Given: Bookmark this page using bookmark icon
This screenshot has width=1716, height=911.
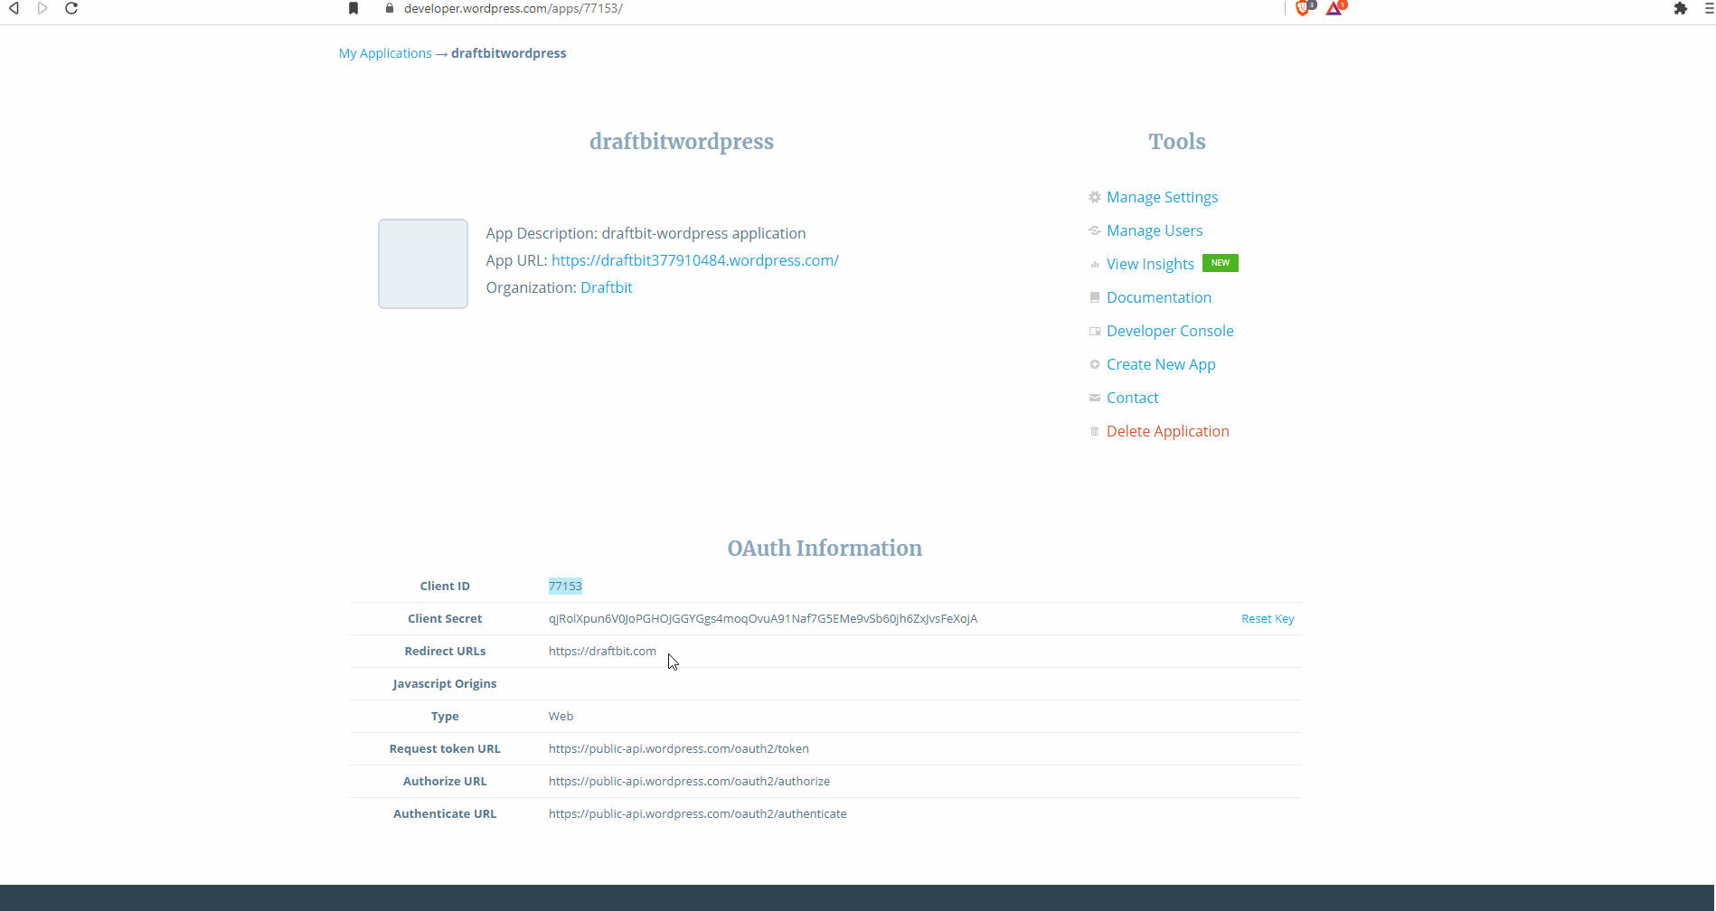Looking at the screenshot, I should [x=354, y=8].
